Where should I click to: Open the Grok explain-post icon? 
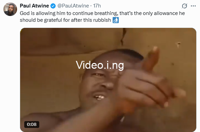(x=184, y=6)
